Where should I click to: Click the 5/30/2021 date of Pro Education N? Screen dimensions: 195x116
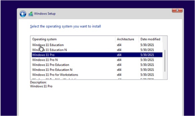tap(147, 70)
